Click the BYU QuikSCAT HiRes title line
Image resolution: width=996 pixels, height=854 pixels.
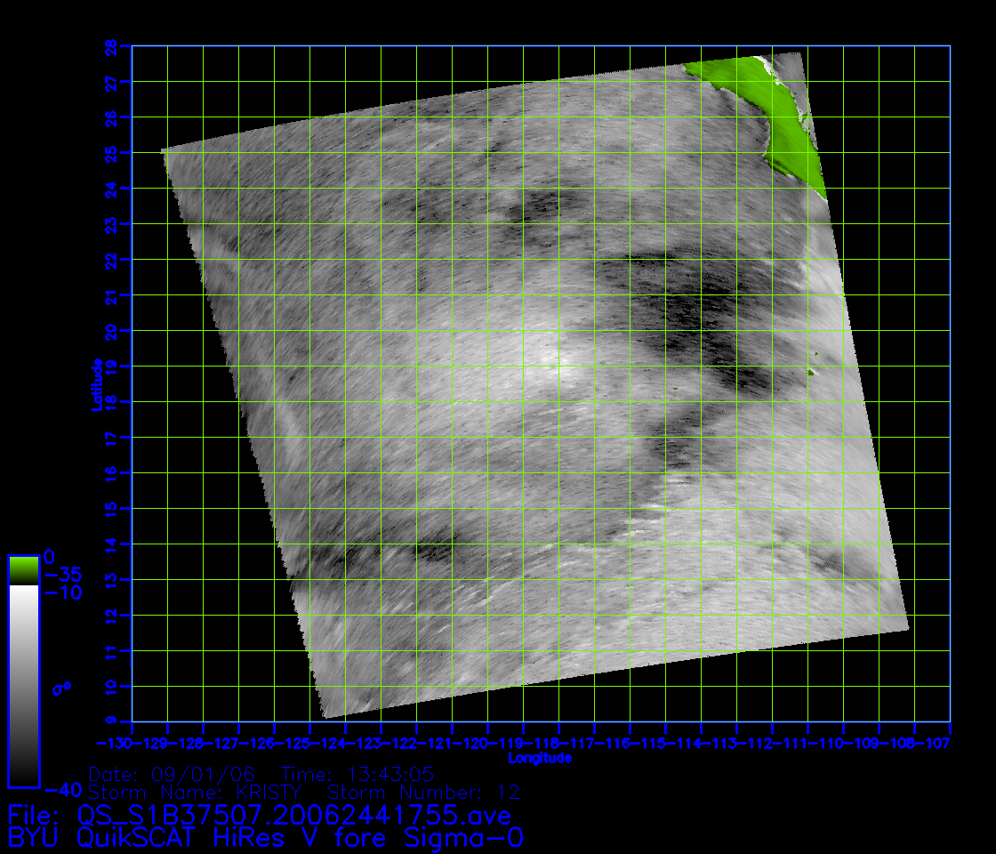pyautogui.click(x=265, y=838)
